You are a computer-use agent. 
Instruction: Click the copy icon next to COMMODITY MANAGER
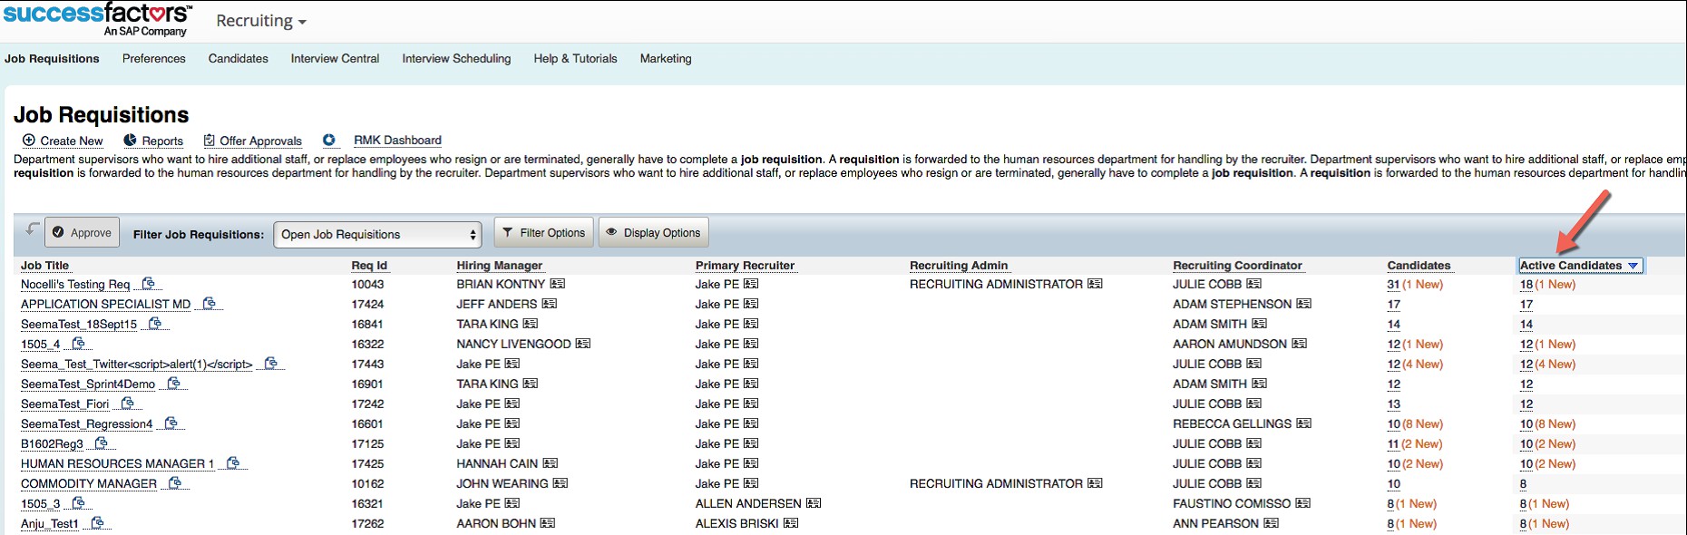coord(176,483)
